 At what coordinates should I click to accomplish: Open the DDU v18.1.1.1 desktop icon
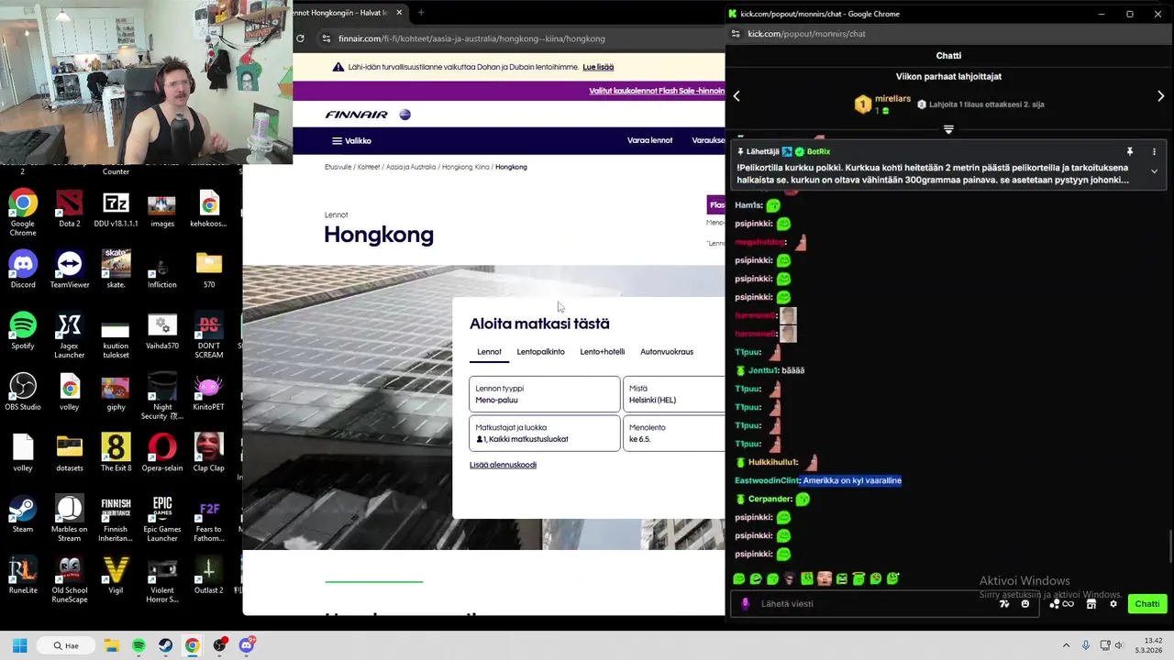[x=116, y=209]
